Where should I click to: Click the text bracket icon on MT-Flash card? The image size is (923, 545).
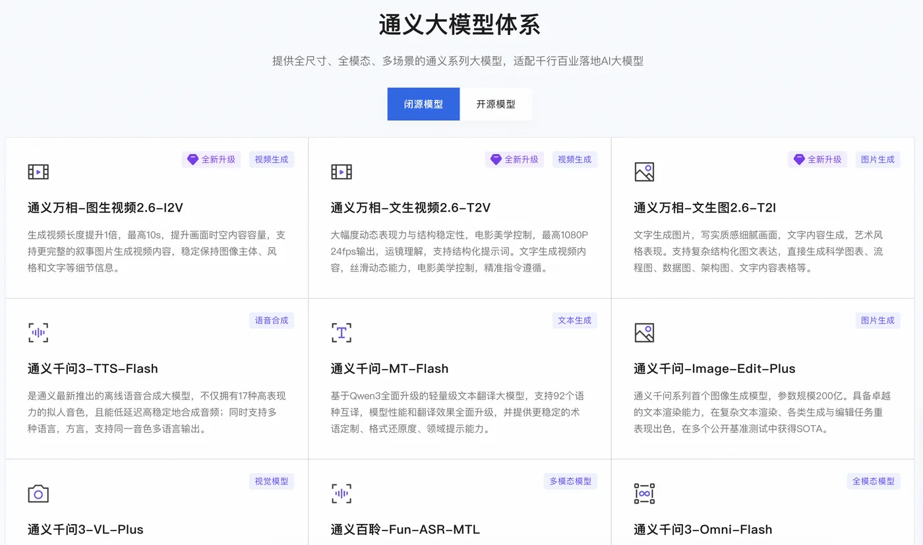pos(341,332)
